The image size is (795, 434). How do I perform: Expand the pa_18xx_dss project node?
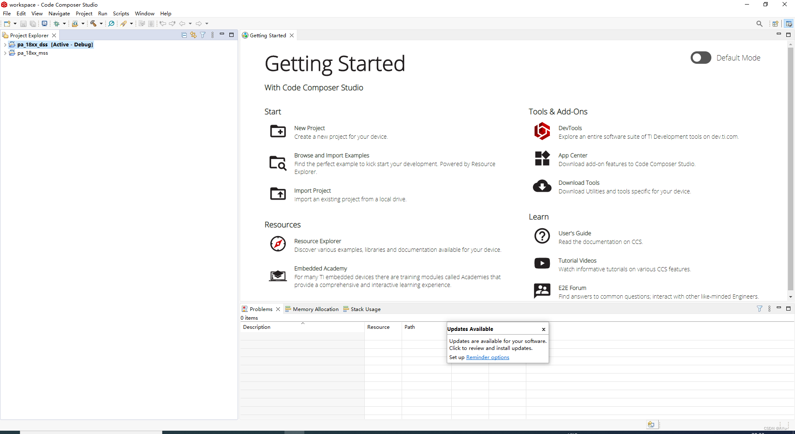[5, 45]
